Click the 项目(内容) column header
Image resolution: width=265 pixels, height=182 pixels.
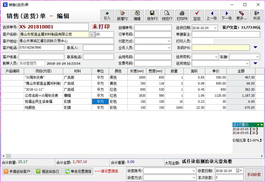[43, 71]
